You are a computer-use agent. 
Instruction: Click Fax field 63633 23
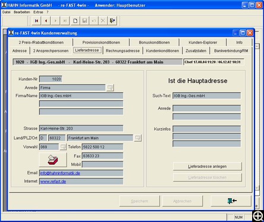103,156
